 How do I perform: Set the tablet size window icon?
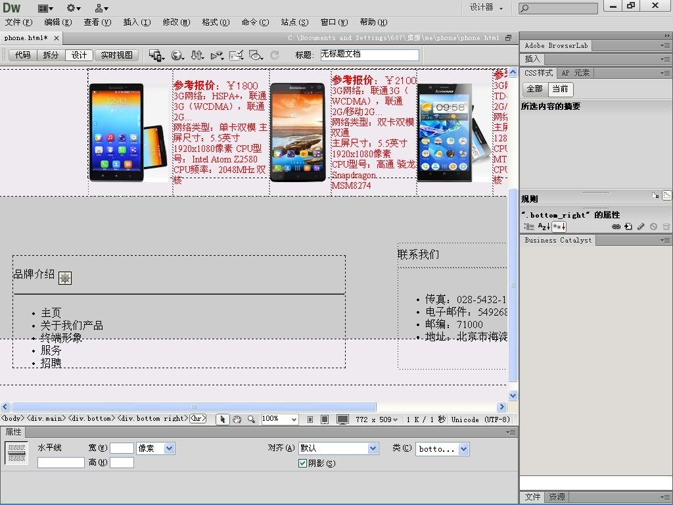325,419
